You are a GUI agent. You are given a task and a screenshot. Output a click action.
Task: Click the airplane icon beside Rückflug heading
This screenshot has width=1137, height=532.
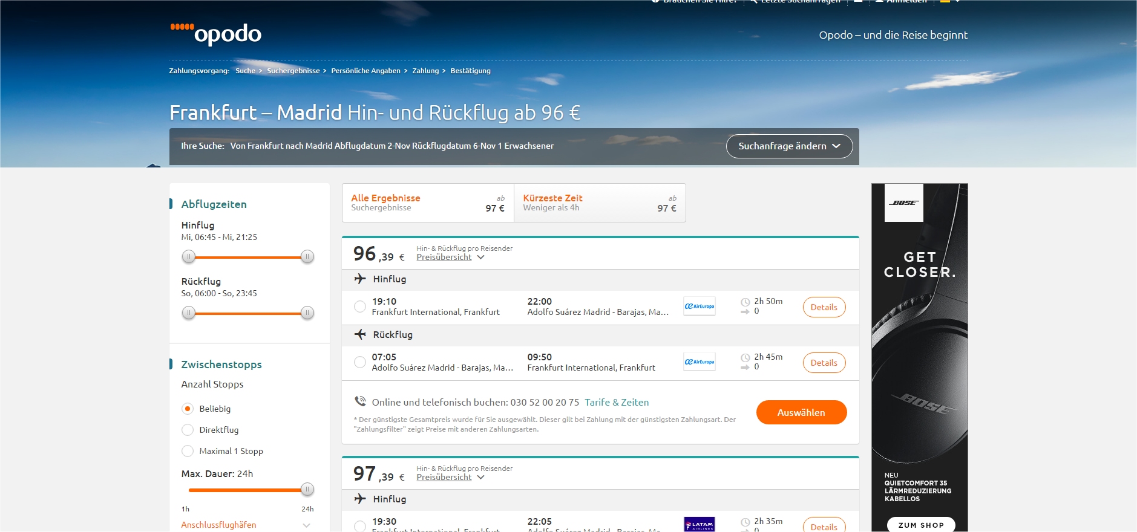(x=360, y=334)
